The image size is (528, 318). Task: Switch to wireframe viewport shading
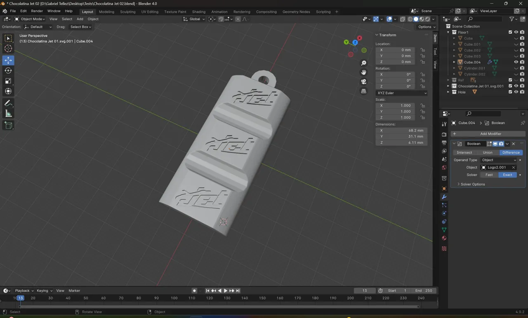click(410, 19)
